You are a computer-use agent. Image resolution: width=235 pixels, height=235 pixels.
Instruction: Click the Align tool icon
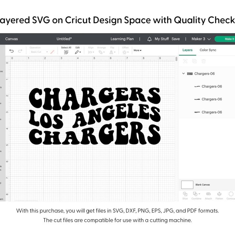tap(90, 52)
